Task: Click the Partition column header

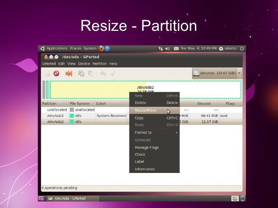Action: click(55, 104)
